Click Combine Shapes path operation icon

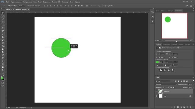pyautogui.click(x=161, y=70)
